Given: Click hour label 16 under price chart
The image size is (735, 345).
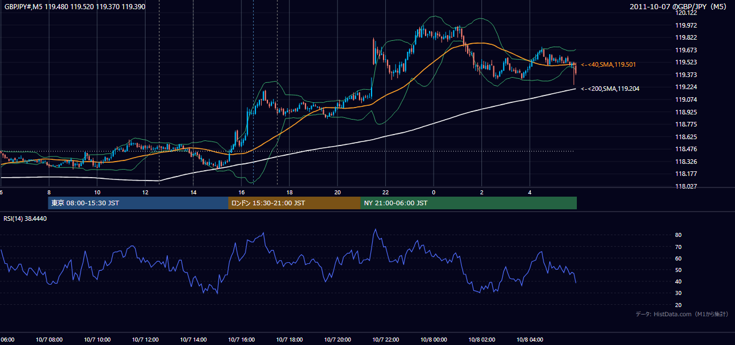Looking at the screenshot, I should tap(241, 193).
